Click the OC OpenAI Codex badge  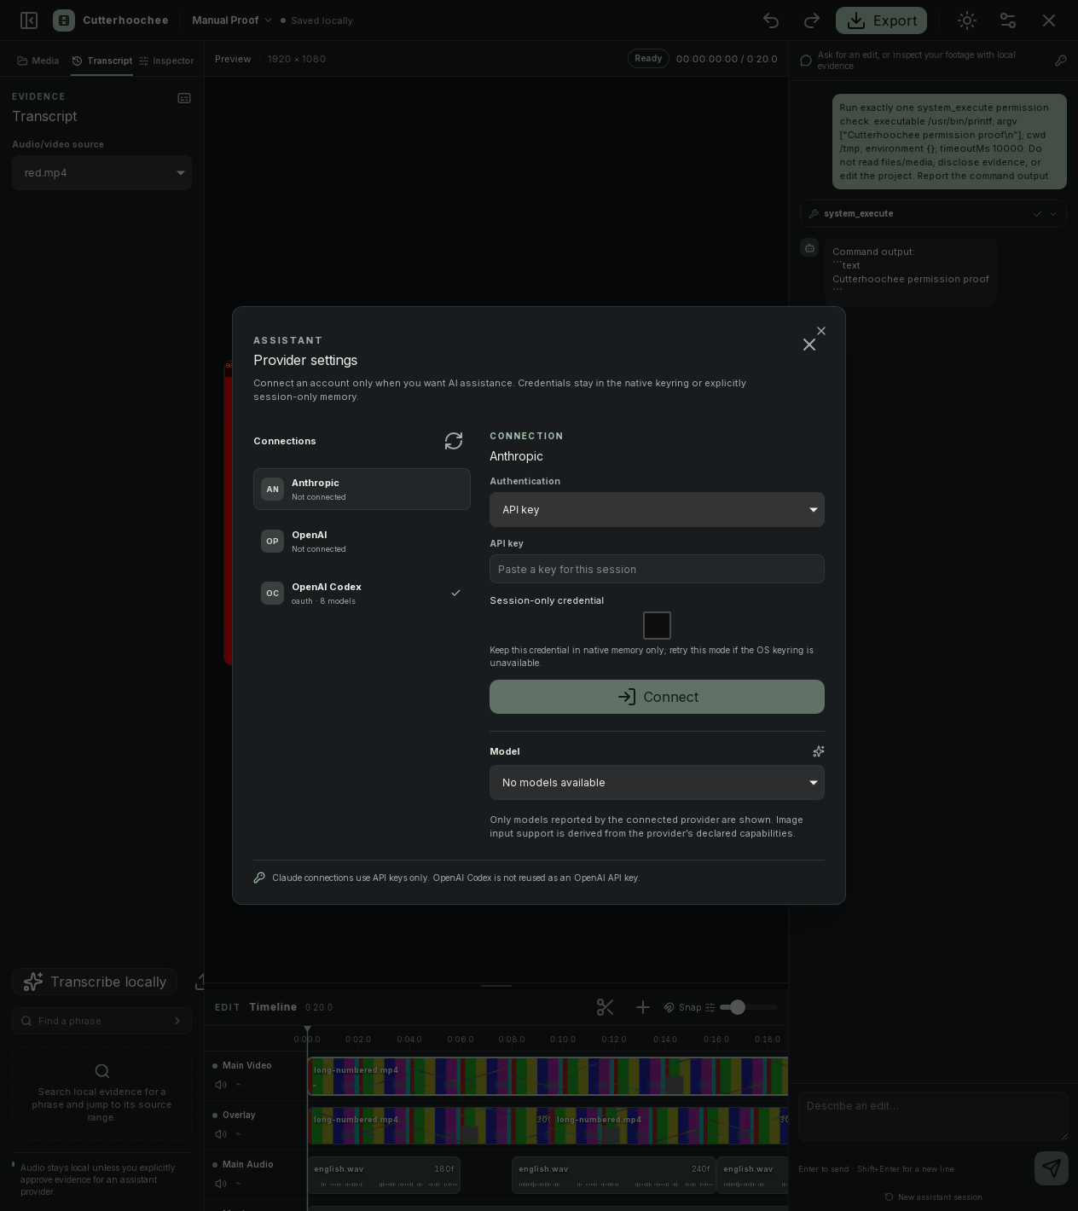click(272, 594)
